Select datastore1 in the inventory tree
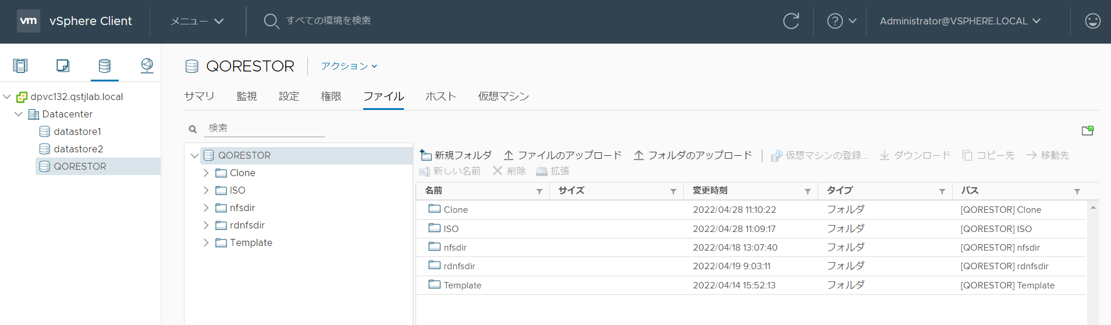The width and height of the screenshot is (1111, 325). 77,131
